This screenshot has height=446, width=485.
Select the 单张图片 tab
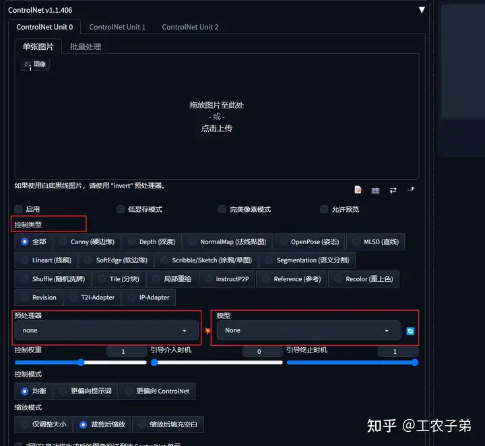(38, 46)
